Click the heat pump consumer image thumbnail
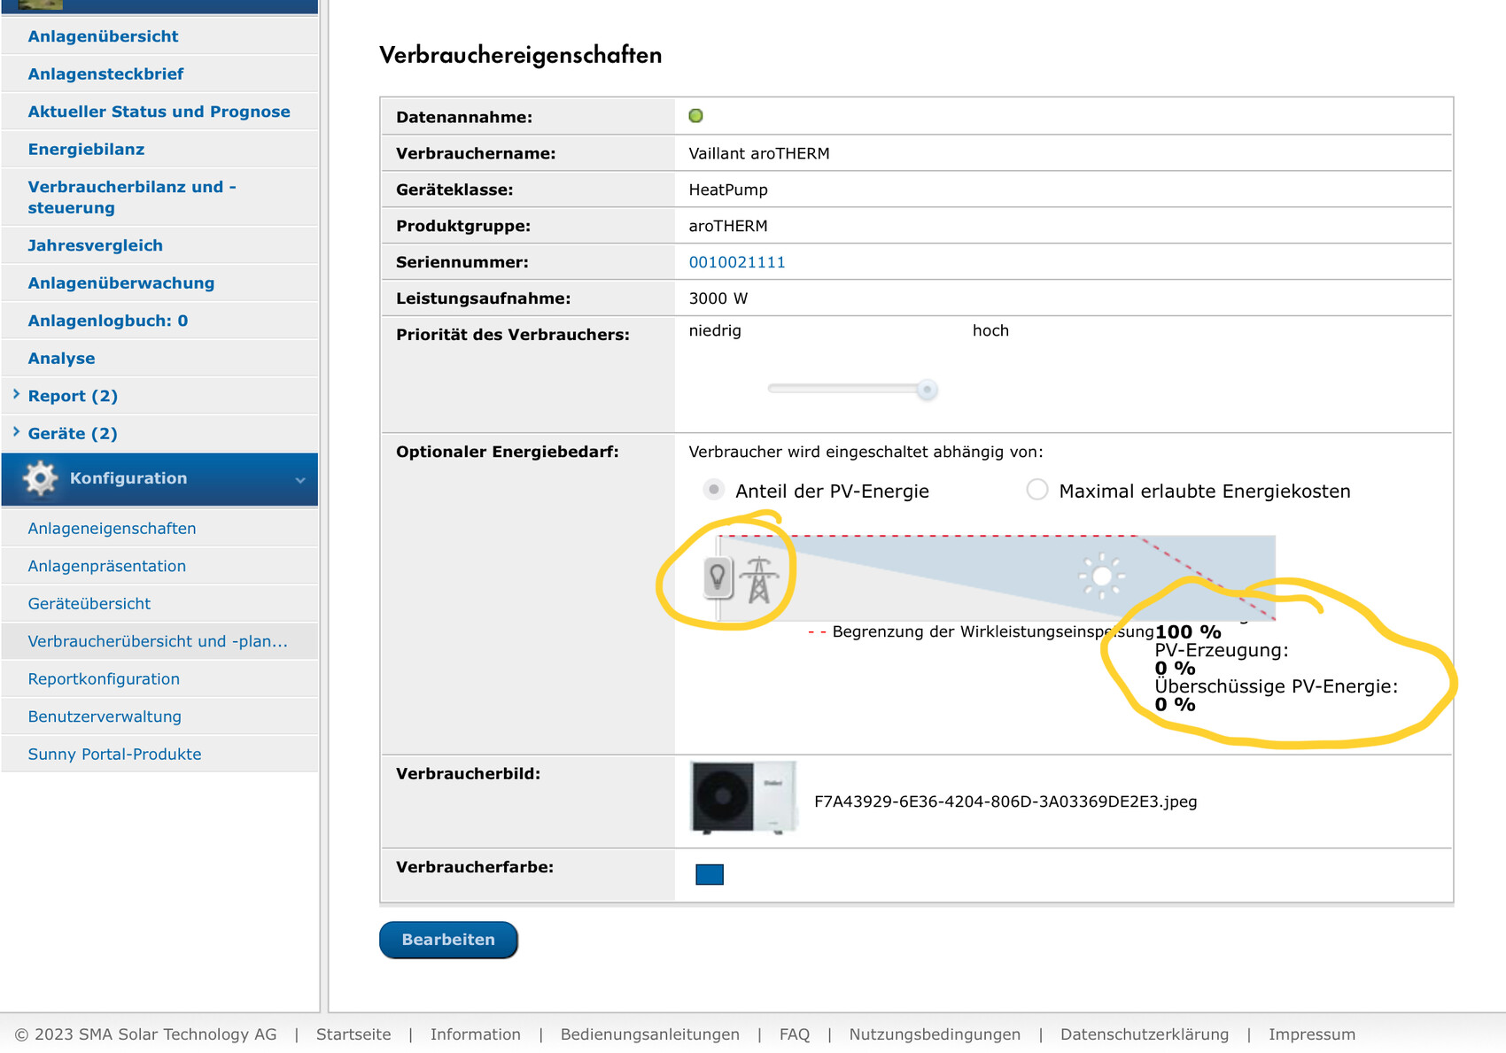Viewport: 1506px width, 1053px height. [743, 797]
